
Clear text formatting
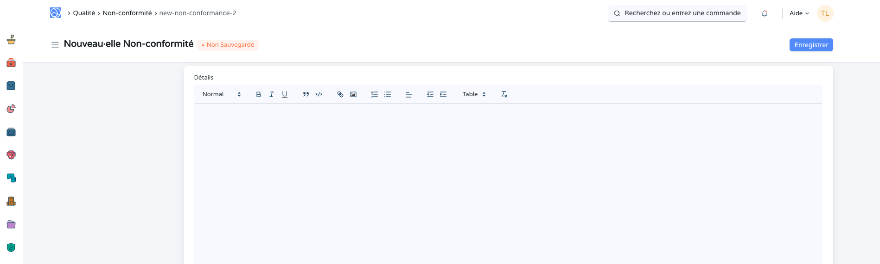[x=504, y=94]
